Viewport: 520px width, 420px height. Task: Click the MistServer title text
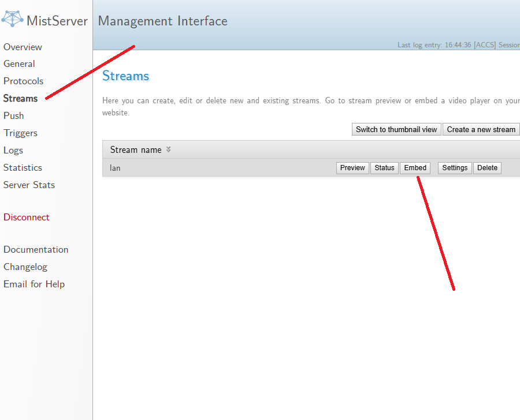click(57, 21)
